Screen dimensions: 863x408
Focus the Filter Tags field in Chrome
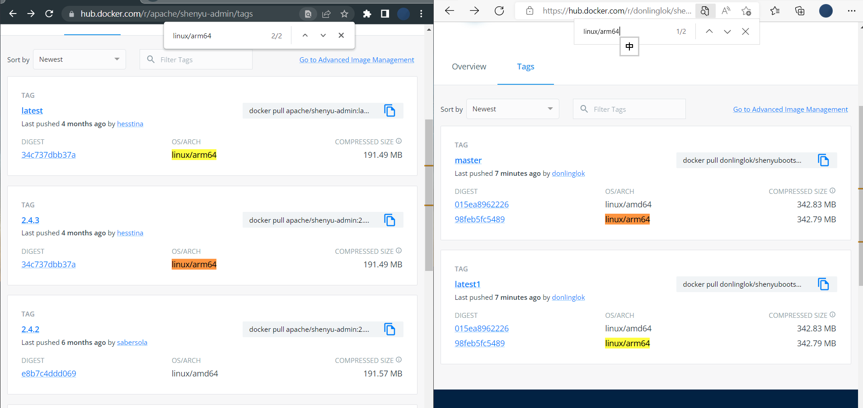point(196,60)
